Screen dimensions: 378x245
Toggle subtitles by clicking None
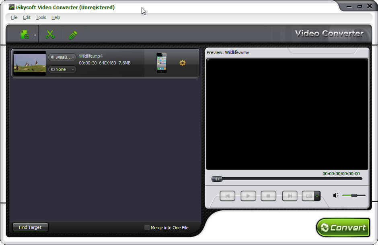tap(60, 69)
